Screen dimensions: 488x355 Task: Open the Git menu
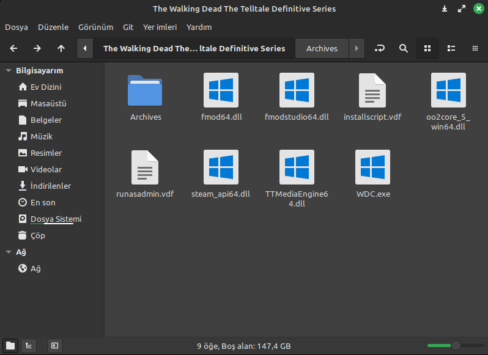[x=128, y=27]
